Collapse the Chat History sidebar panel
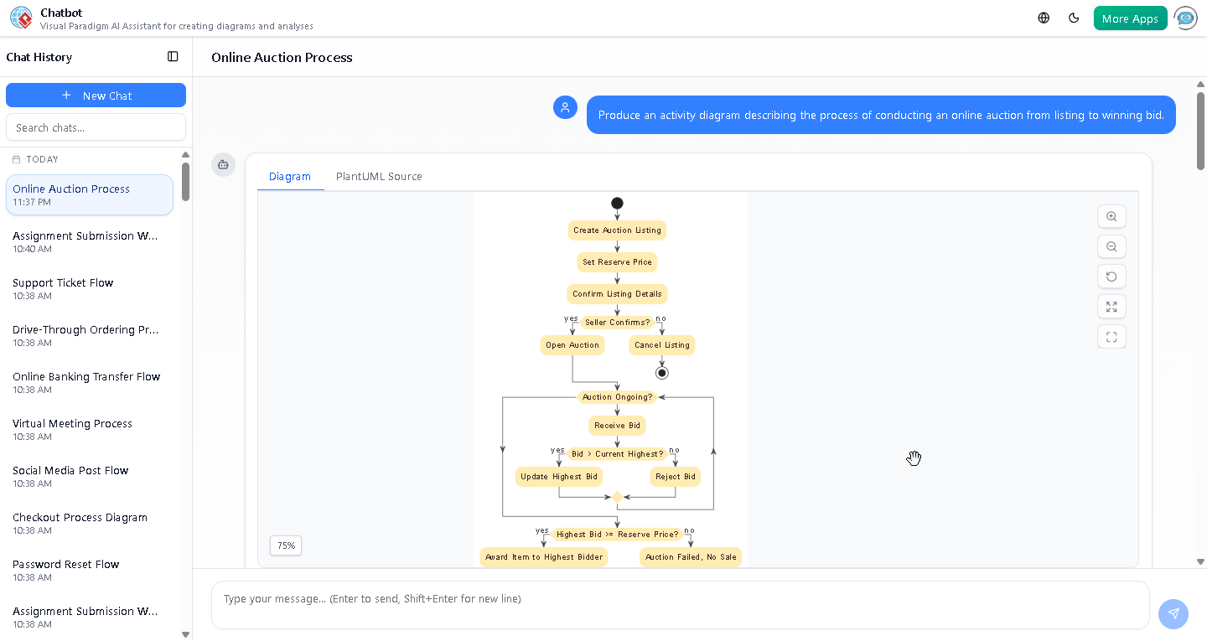 coord(173,56)
